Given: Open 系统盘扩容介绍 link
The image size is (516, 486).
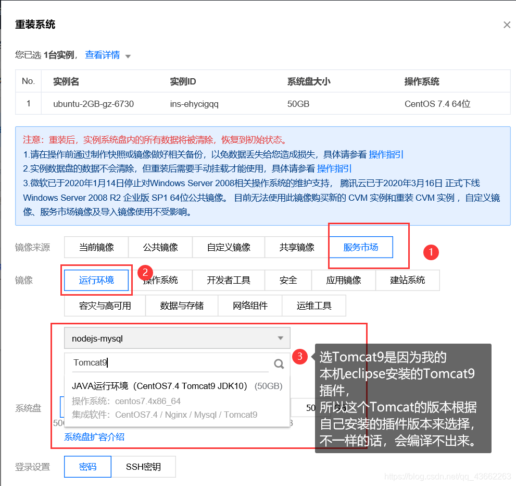Looking at the screenshot, I should coord(94,437).
